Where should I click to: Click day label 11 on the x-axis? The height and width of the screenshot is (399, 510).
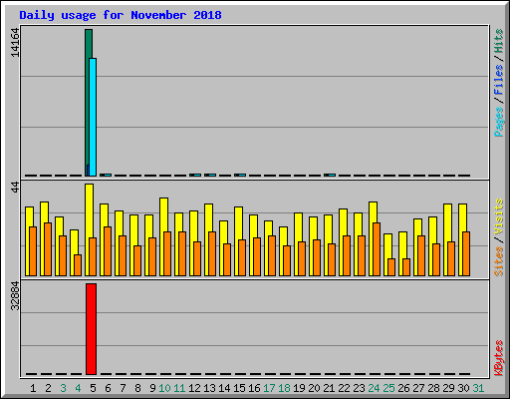click(x=179, y=388)
